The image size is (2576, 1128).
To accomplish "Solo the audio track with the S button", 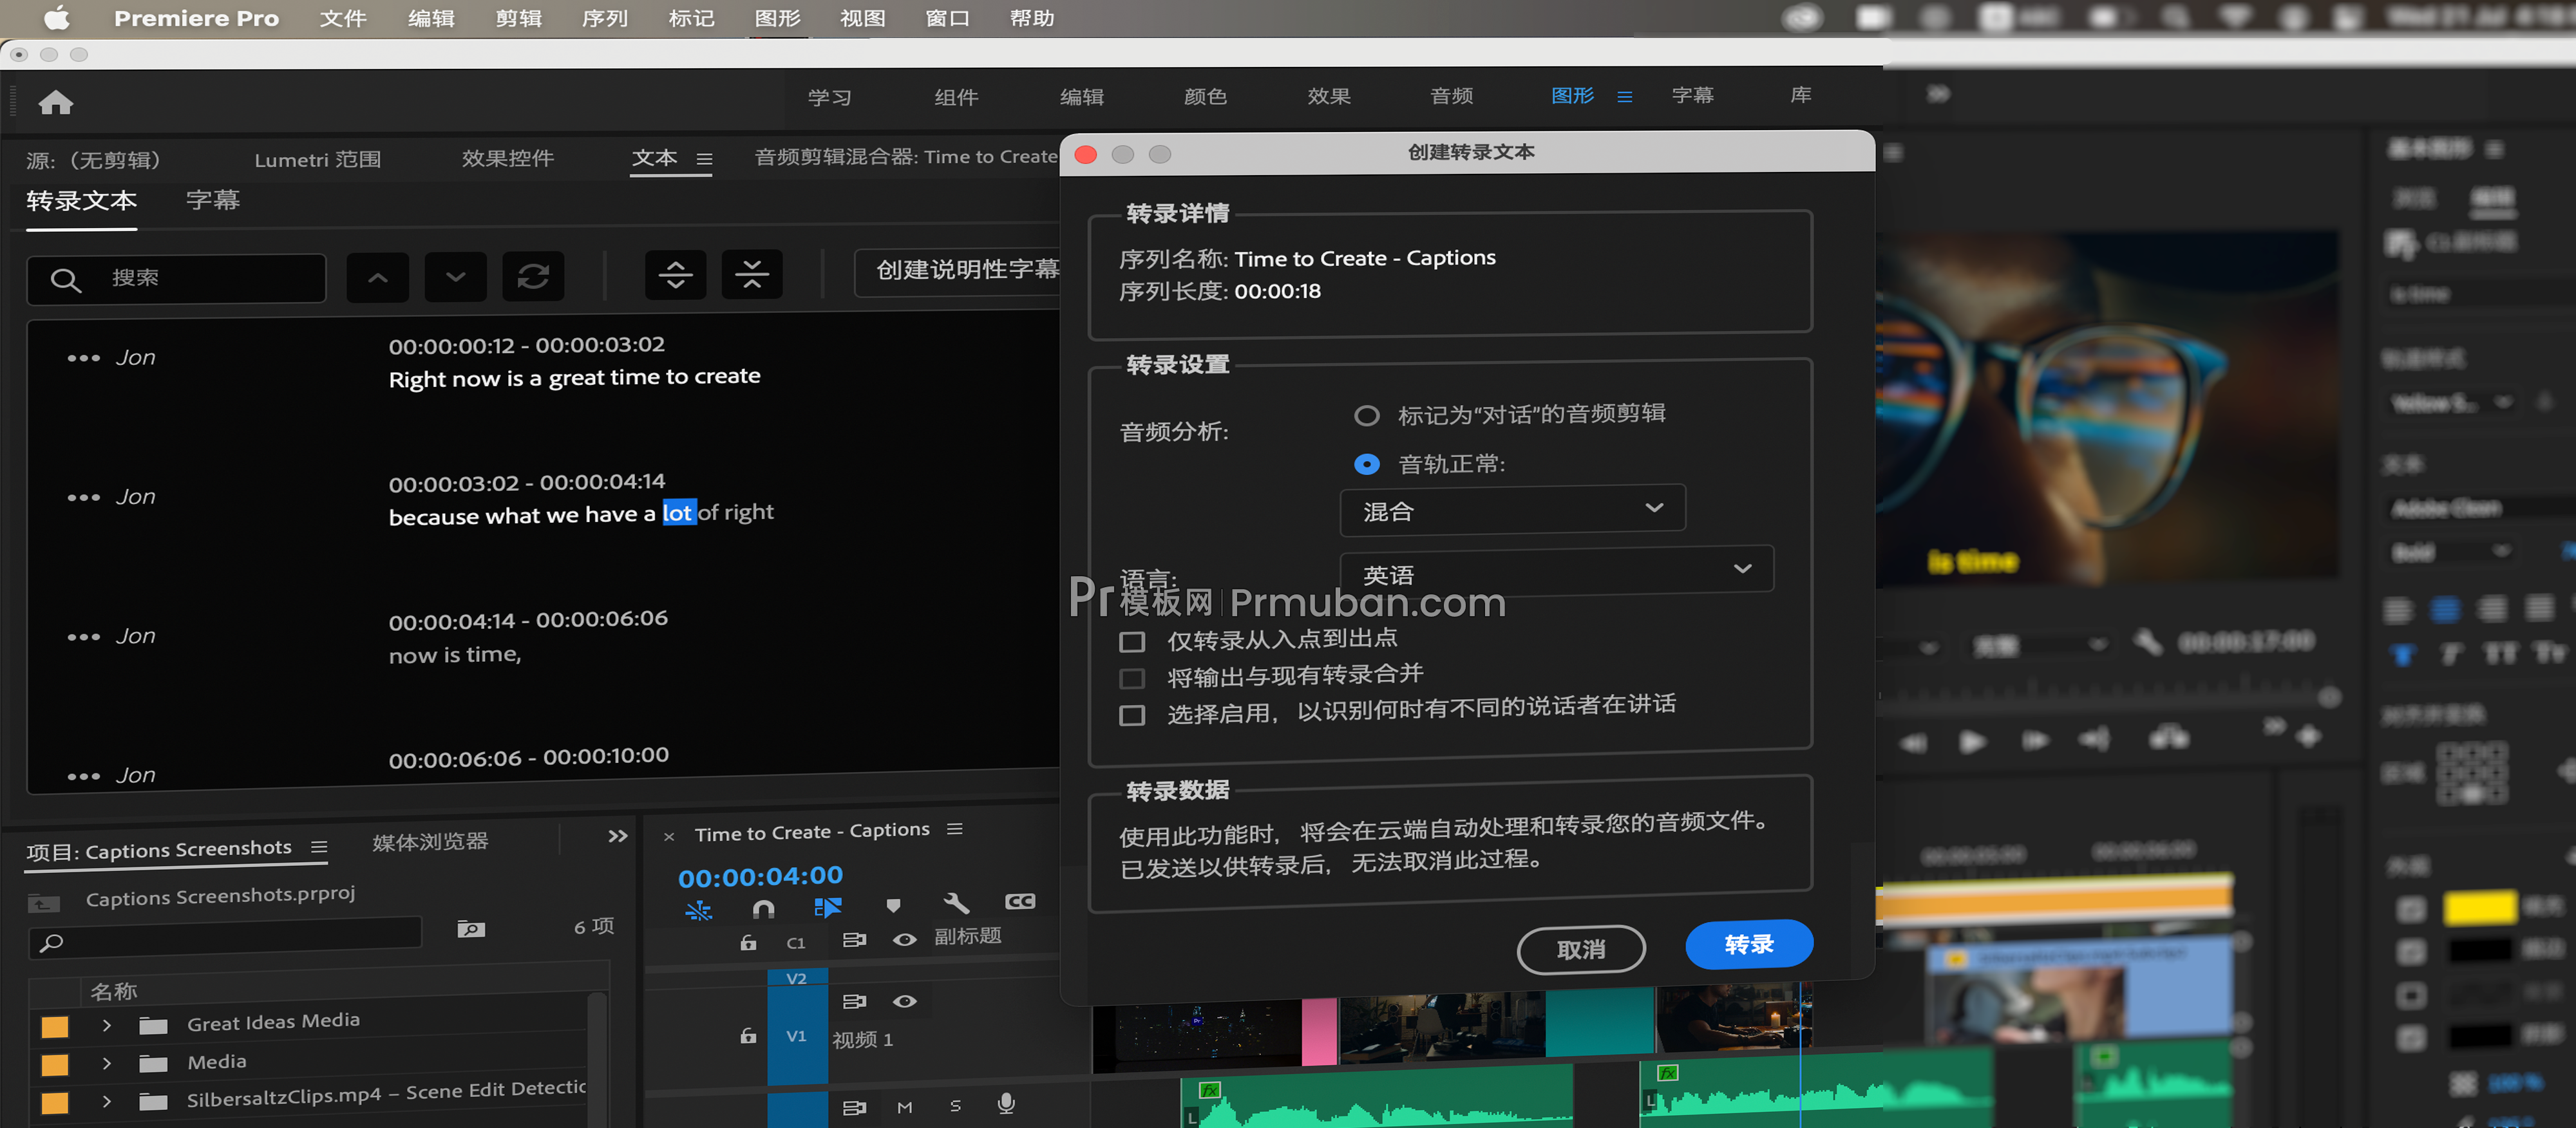I will [x=955, y=1105].
